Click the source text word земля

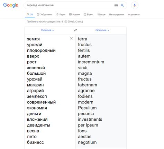click(33, 39)
